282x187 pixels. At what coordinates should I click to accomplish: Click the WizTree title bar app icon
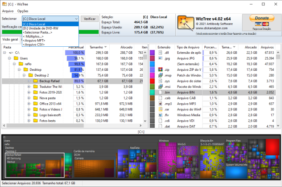click(4, 4)
